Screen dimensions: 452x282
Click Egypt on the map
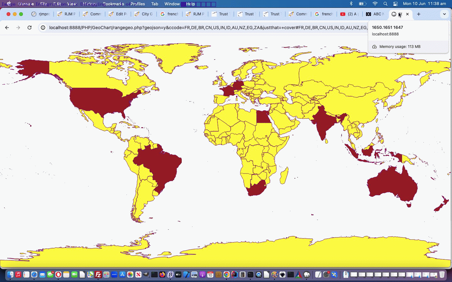coord(263,117)
